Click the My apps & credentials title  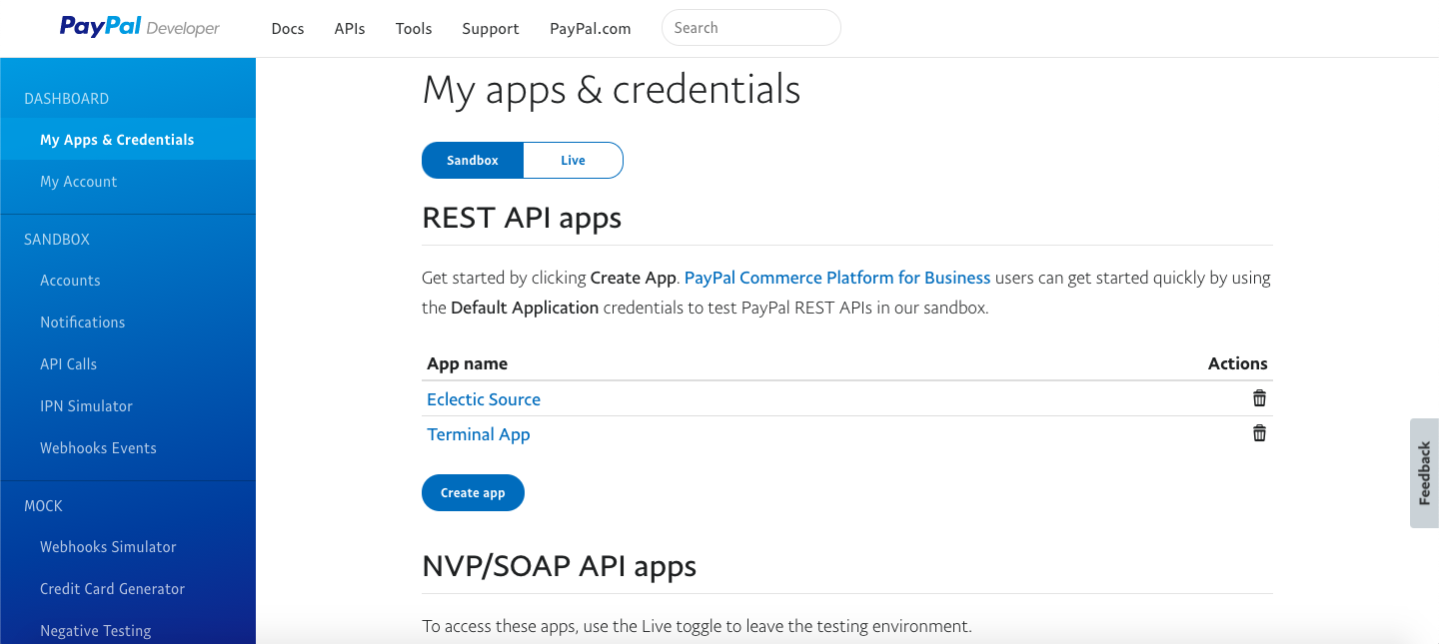click(612, 90)
